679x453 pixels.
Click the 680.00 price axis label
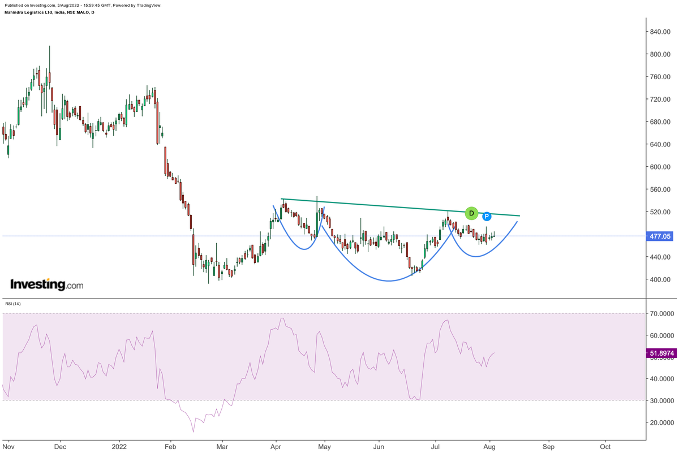click(659, 122)
